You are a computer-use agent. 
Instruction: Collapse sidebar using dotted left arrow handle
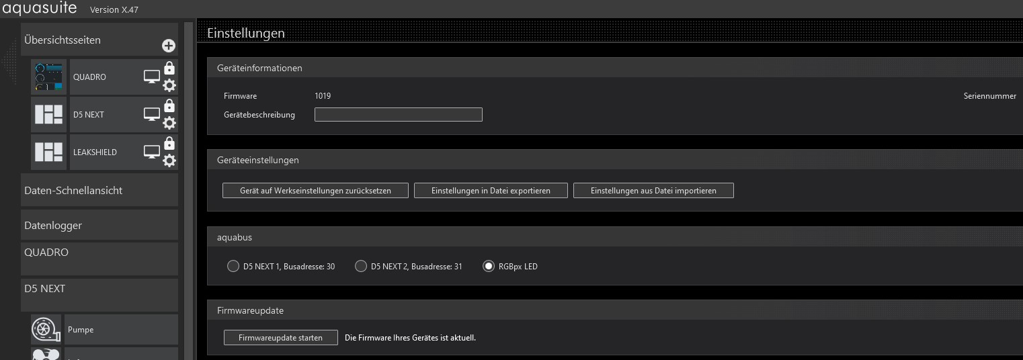pyautogui.click(x=9, y=62)
